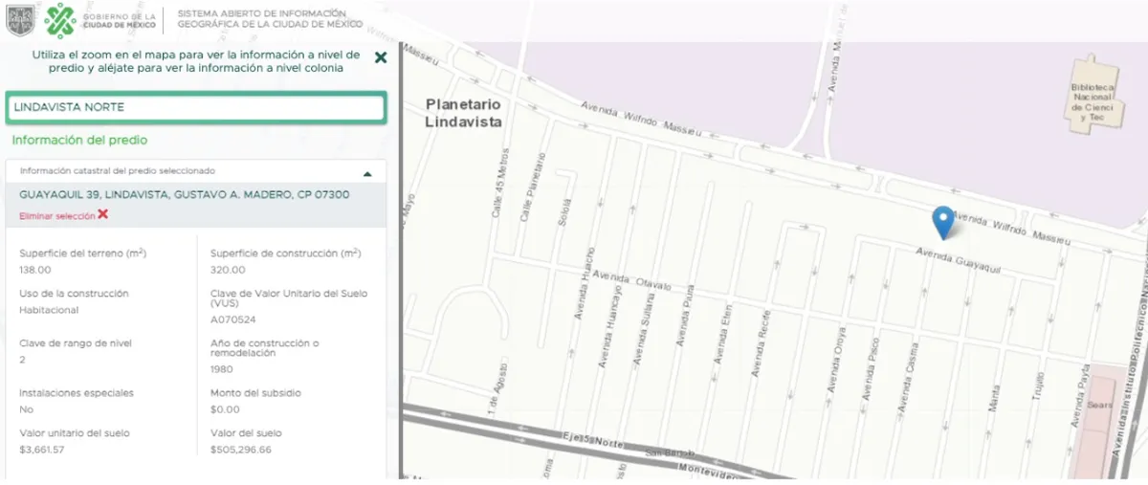Select the blue location pin on the map
The image size is (1148, 485).
click(x=943, y=221)
